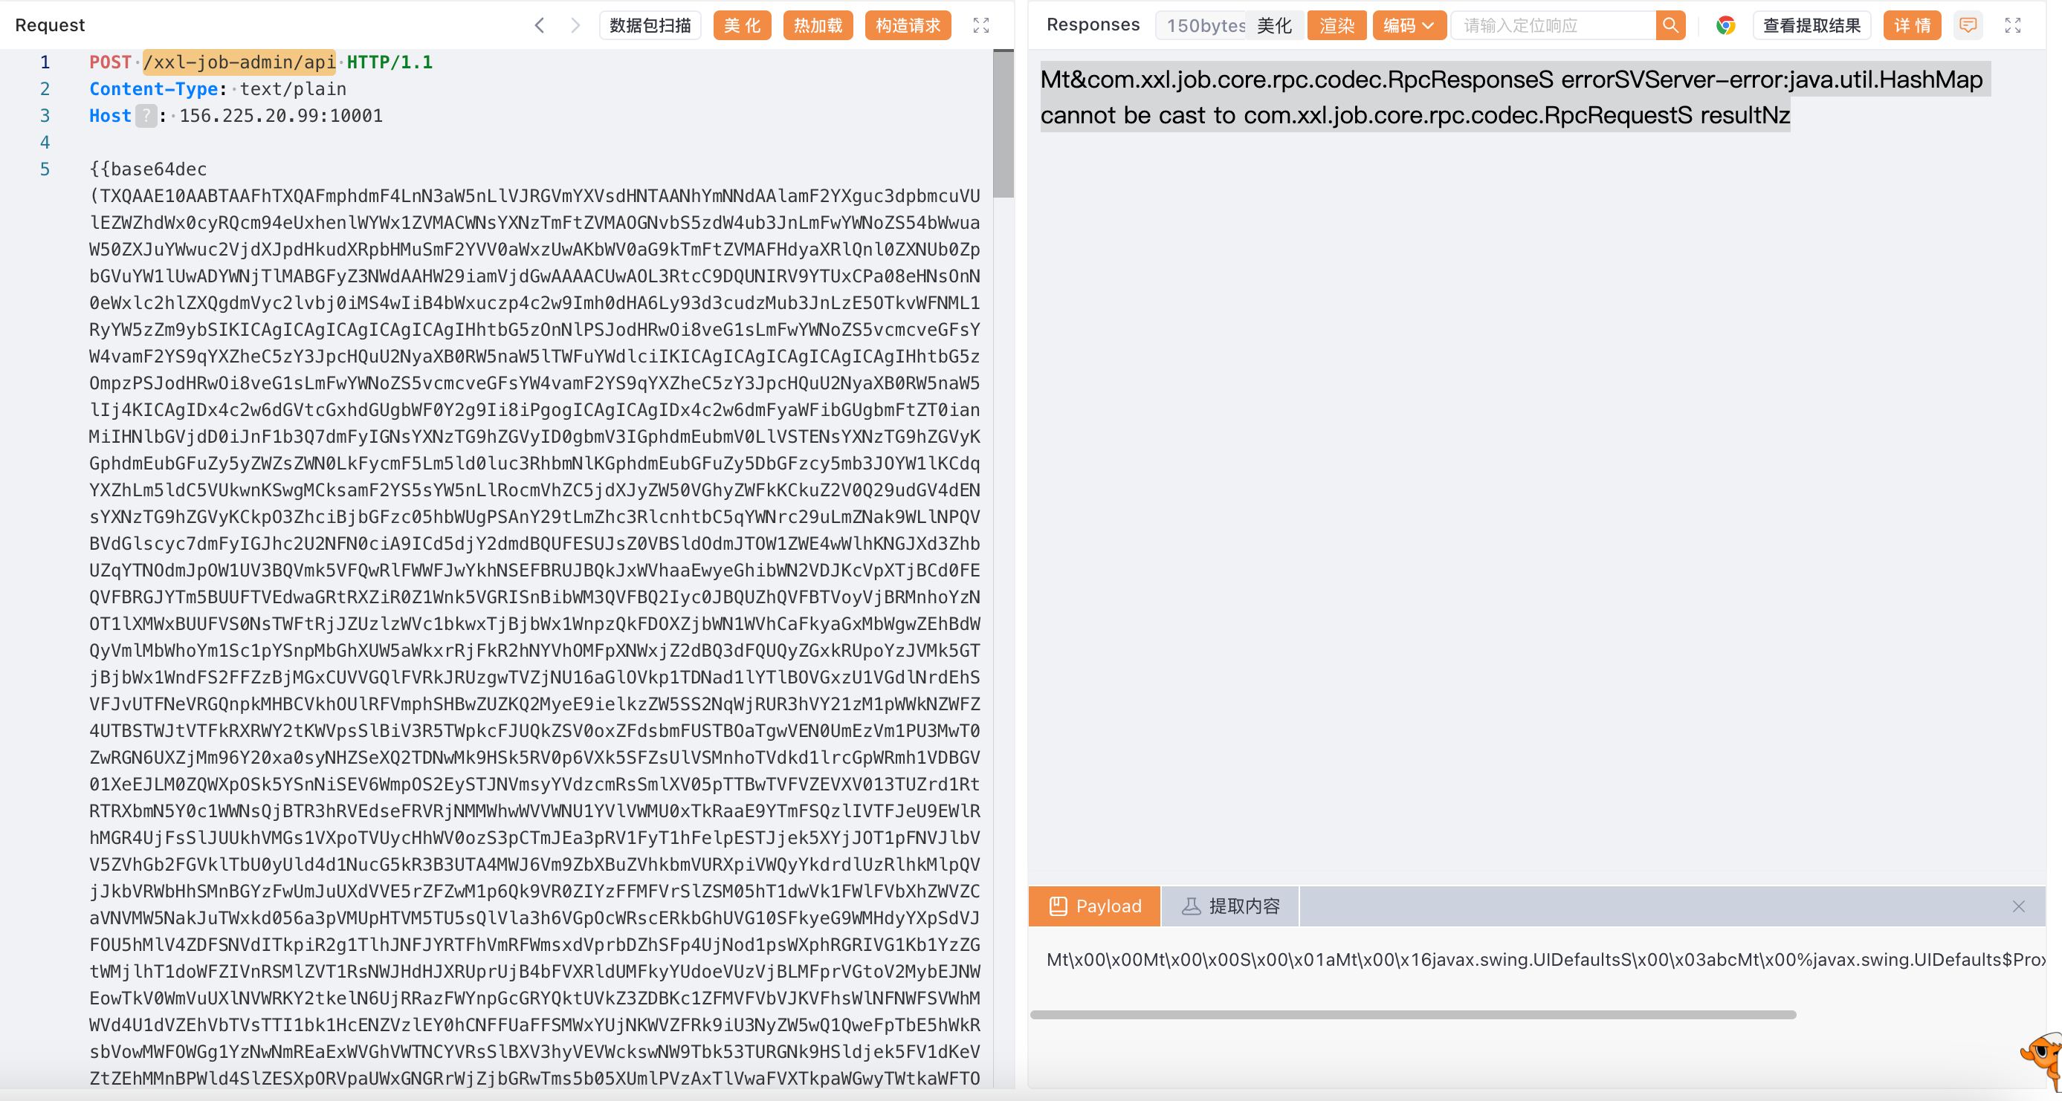Click the response search magnifier icon
This screenshot has height=1101, width=2062.
tap(1670, 25)
